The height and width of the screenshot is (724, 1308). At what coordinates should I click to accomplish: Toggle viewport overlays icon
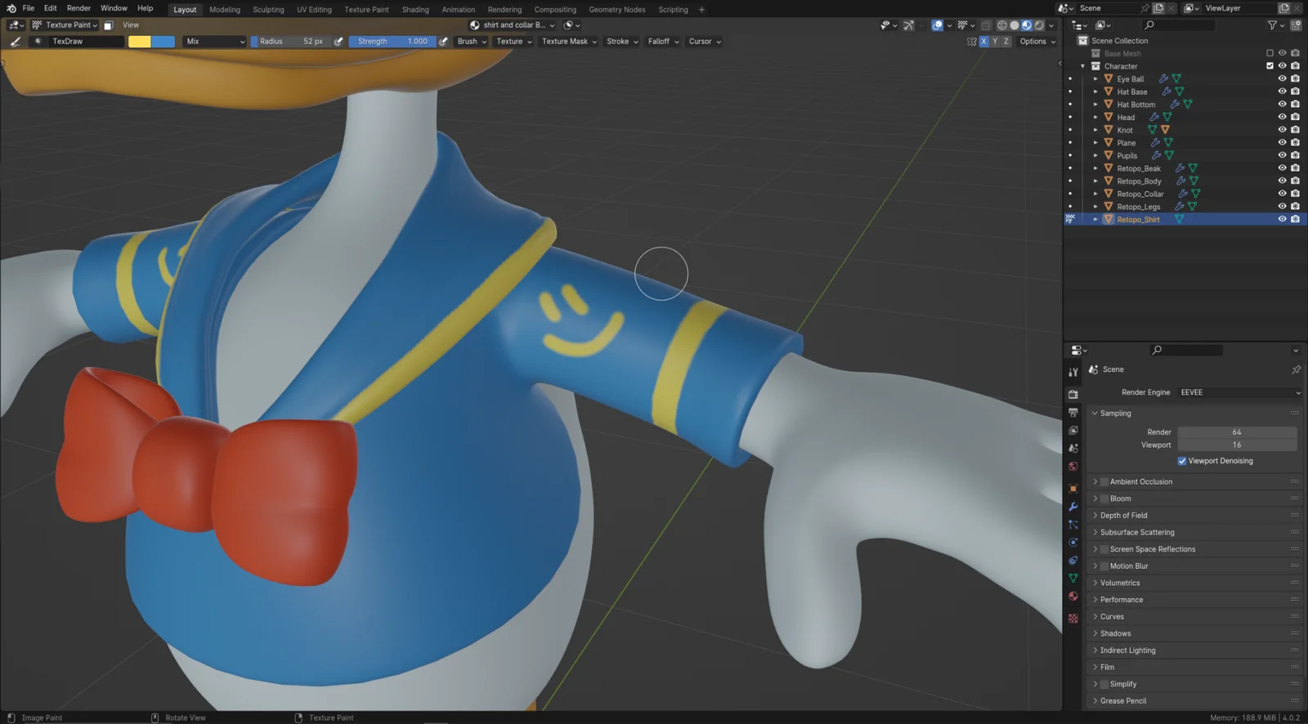click(x=938, y=25)
